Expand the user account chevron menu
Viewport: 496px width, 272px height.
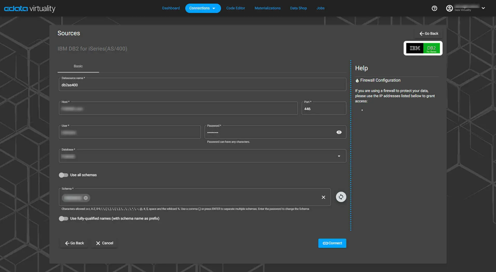coord(483,8)
